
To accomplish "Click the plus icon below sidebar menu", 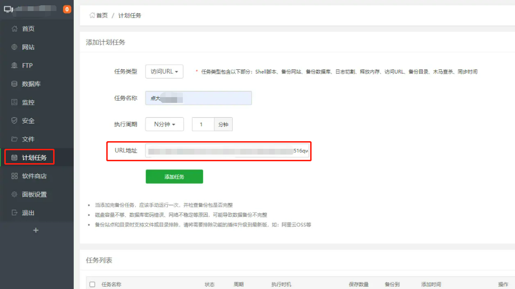I will 36,230.
